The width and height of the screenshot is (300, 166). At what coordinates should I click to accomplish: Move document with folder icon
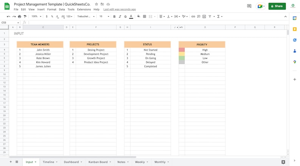[x=102, y=4]
